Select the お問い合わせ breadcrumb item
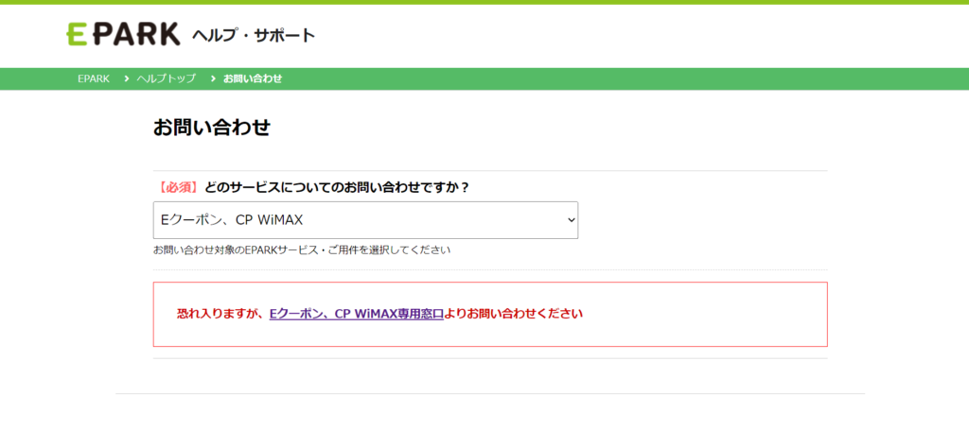The width and height of the screenshot is (969, 430). coord(253,78)
